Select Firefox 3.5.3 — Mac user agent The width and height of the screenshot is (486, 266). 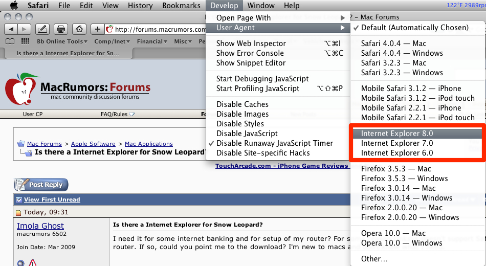coord(418,169)
